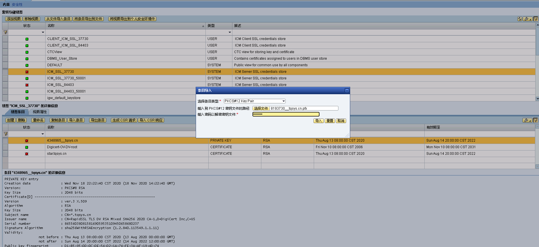
Task: Click 复制条目 button
Action: (x=58, y=120)
